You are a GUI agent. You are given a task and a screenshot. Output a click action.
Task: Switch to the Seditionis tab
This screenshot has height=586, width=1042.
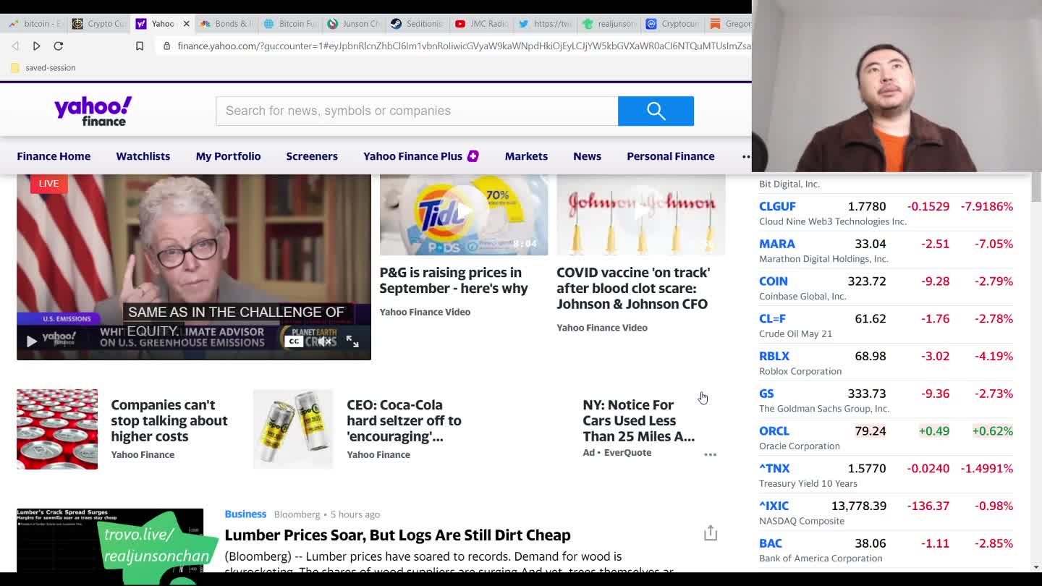(418, 24)
